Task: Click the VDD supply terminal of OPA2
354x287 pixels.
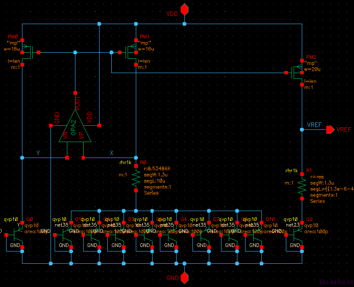Action: (100, 125)
